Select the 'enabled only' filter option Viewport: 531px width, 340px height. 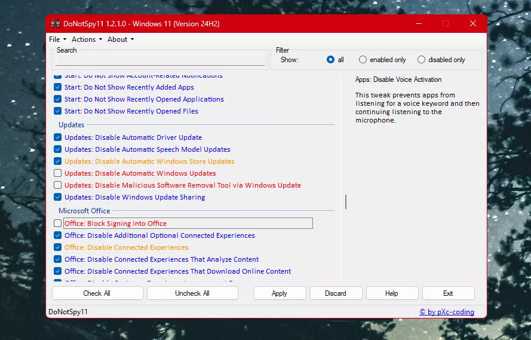point(363,60)
